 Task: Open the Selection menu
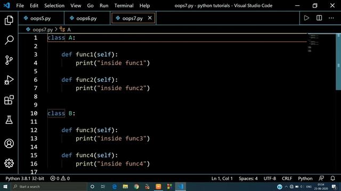point(54,6)
